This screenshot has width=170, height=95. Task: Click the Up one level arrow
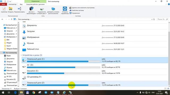(11, 19)
